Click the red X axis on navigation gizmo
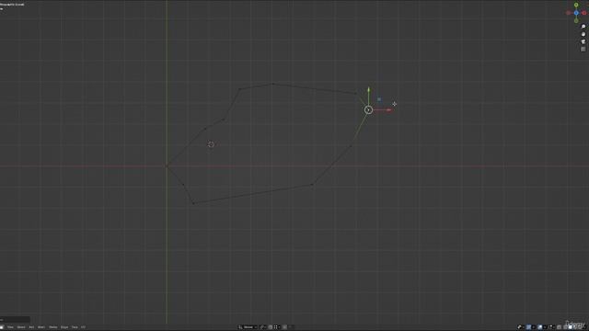This screenshot has width=589, height=331. 584,13
